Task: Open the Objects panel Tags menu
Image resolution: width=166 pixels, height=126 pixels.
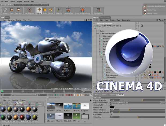Action: point(119,20)
